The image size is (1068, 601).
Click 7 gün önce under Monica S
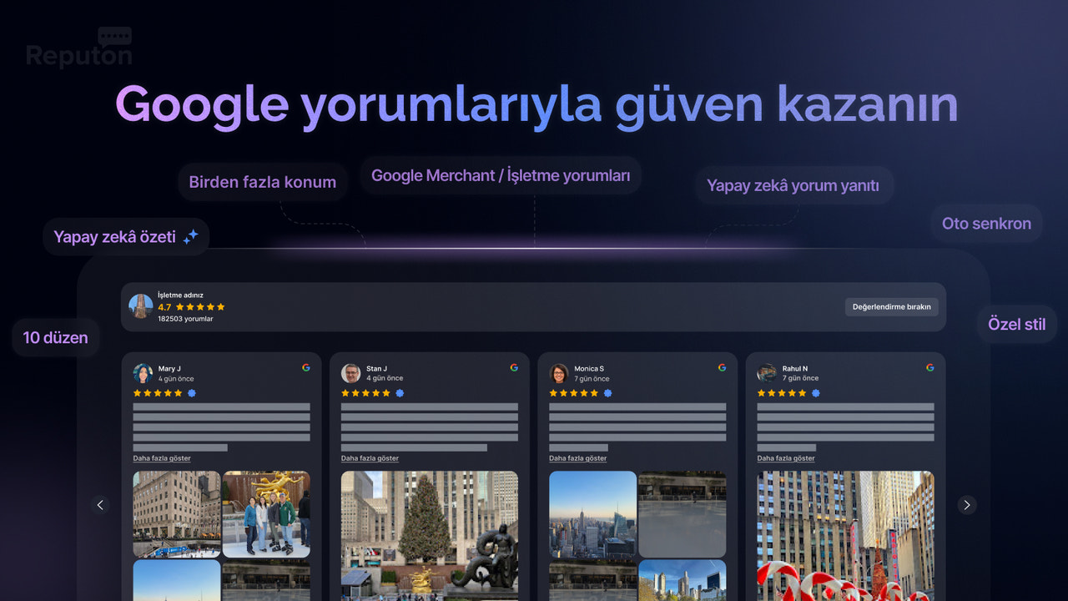coord(592,379)
